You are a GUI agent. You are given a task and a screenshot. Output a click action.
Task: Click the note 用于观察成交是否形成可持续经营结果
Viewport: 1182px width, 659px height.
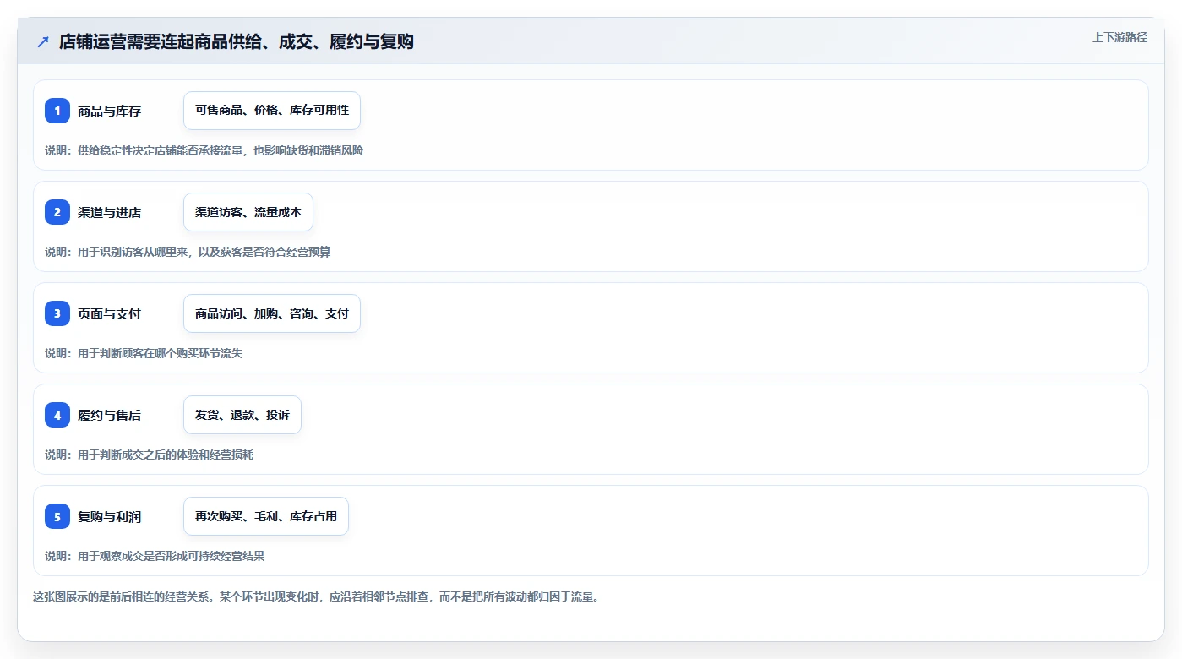[155, 556]
